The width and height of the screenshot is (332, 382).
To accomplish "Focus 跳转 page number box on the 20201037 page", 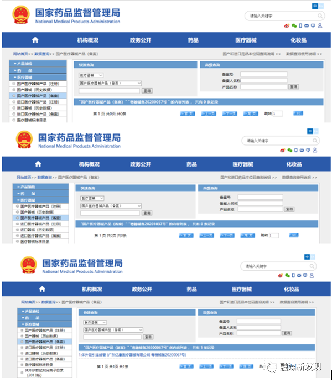I will (x=274, y=235).
